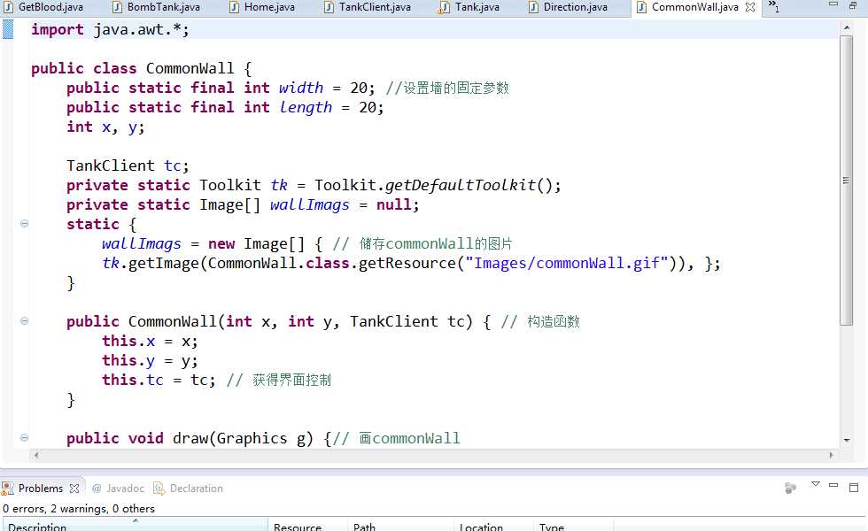Viewport: 868px width, 531px height.
Task: Click the "0 errors, 2 warnings, 0 others" summary
Action: point(79,508)
